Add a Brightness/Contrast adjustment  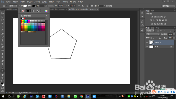[152, 17]
